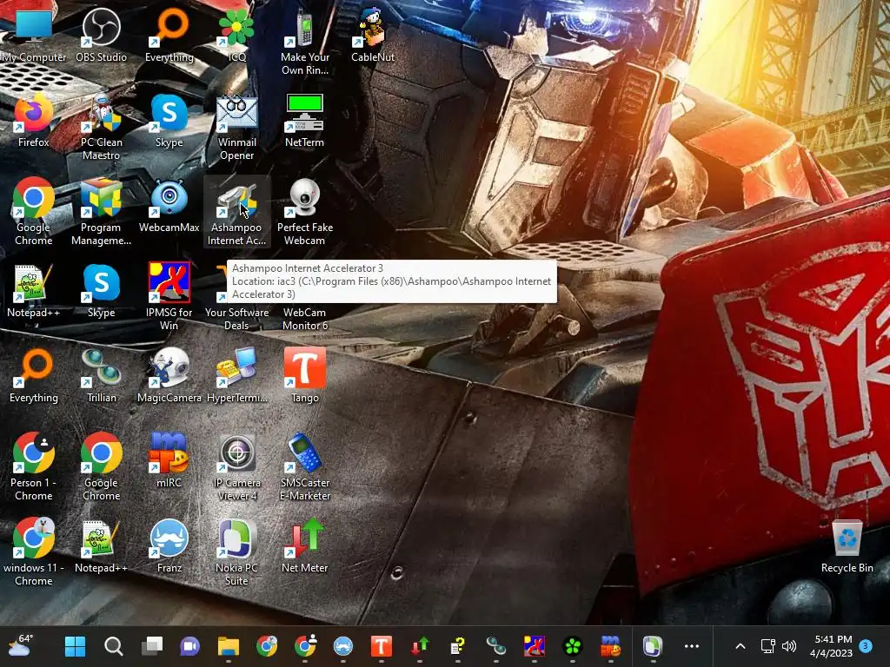This screenshot has height=667, width=890.
Task: Switch to Trillian in the taskbar
Action: point(496,646)
